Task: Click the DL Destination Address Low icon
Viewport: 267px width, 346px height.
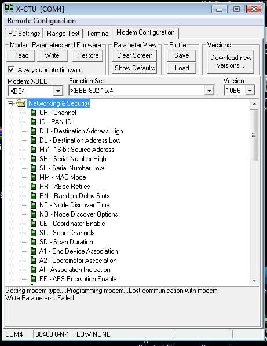Action: click(33, 140)
